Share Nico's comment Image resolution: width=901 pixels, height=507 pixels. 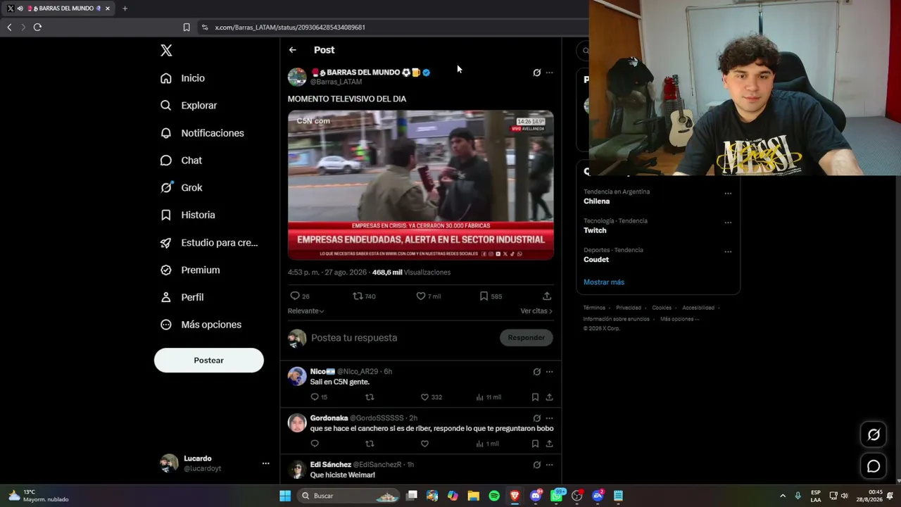point(549,397)
